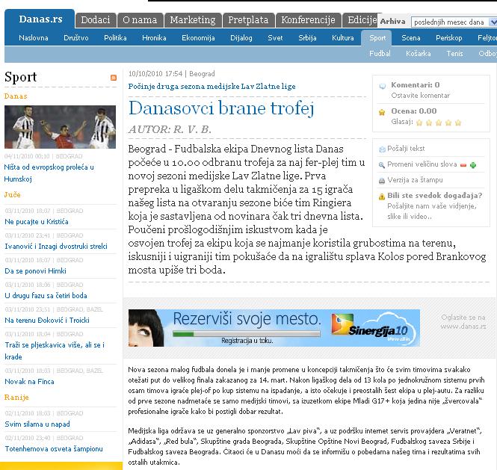This screenshot has height=470, width=497.
Task: Click the Danasovci brane trofej headline
Action: (x=221, y=108)
